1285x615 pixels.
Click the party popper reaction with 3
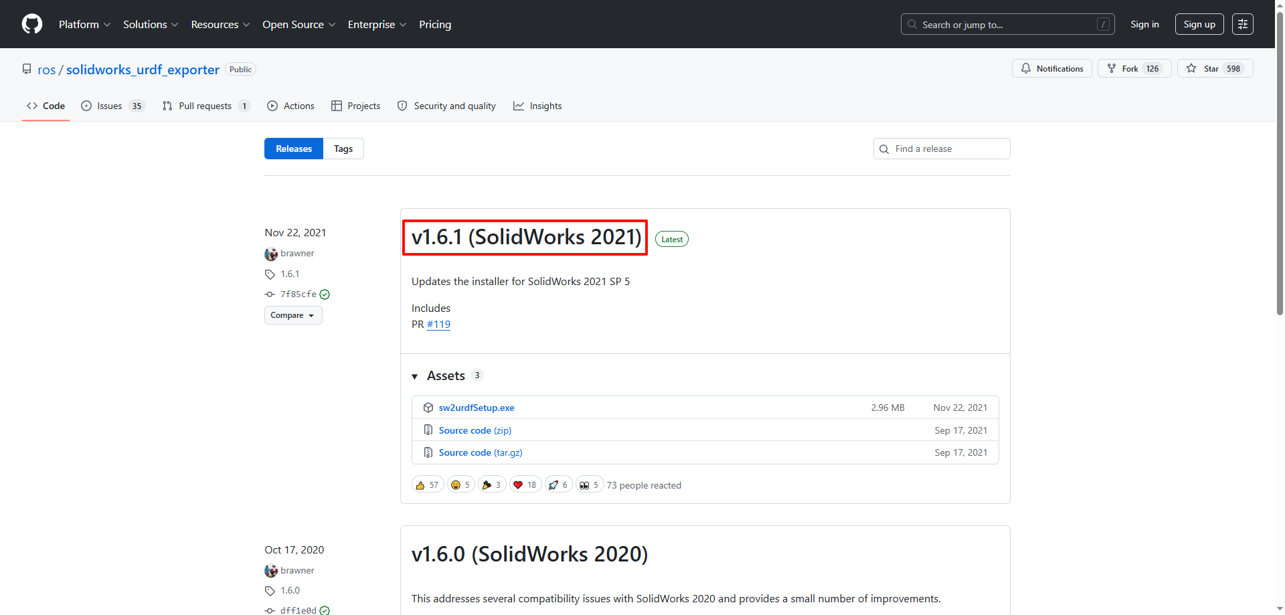(492, 485)
